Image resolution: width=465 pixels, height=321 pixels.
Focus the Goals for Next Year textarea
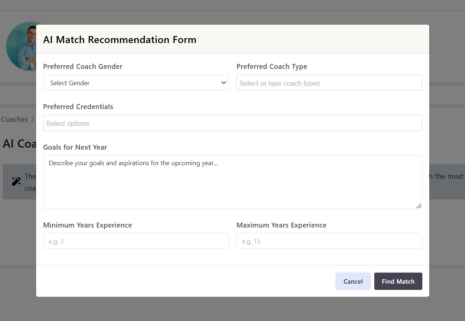point(232,182)
